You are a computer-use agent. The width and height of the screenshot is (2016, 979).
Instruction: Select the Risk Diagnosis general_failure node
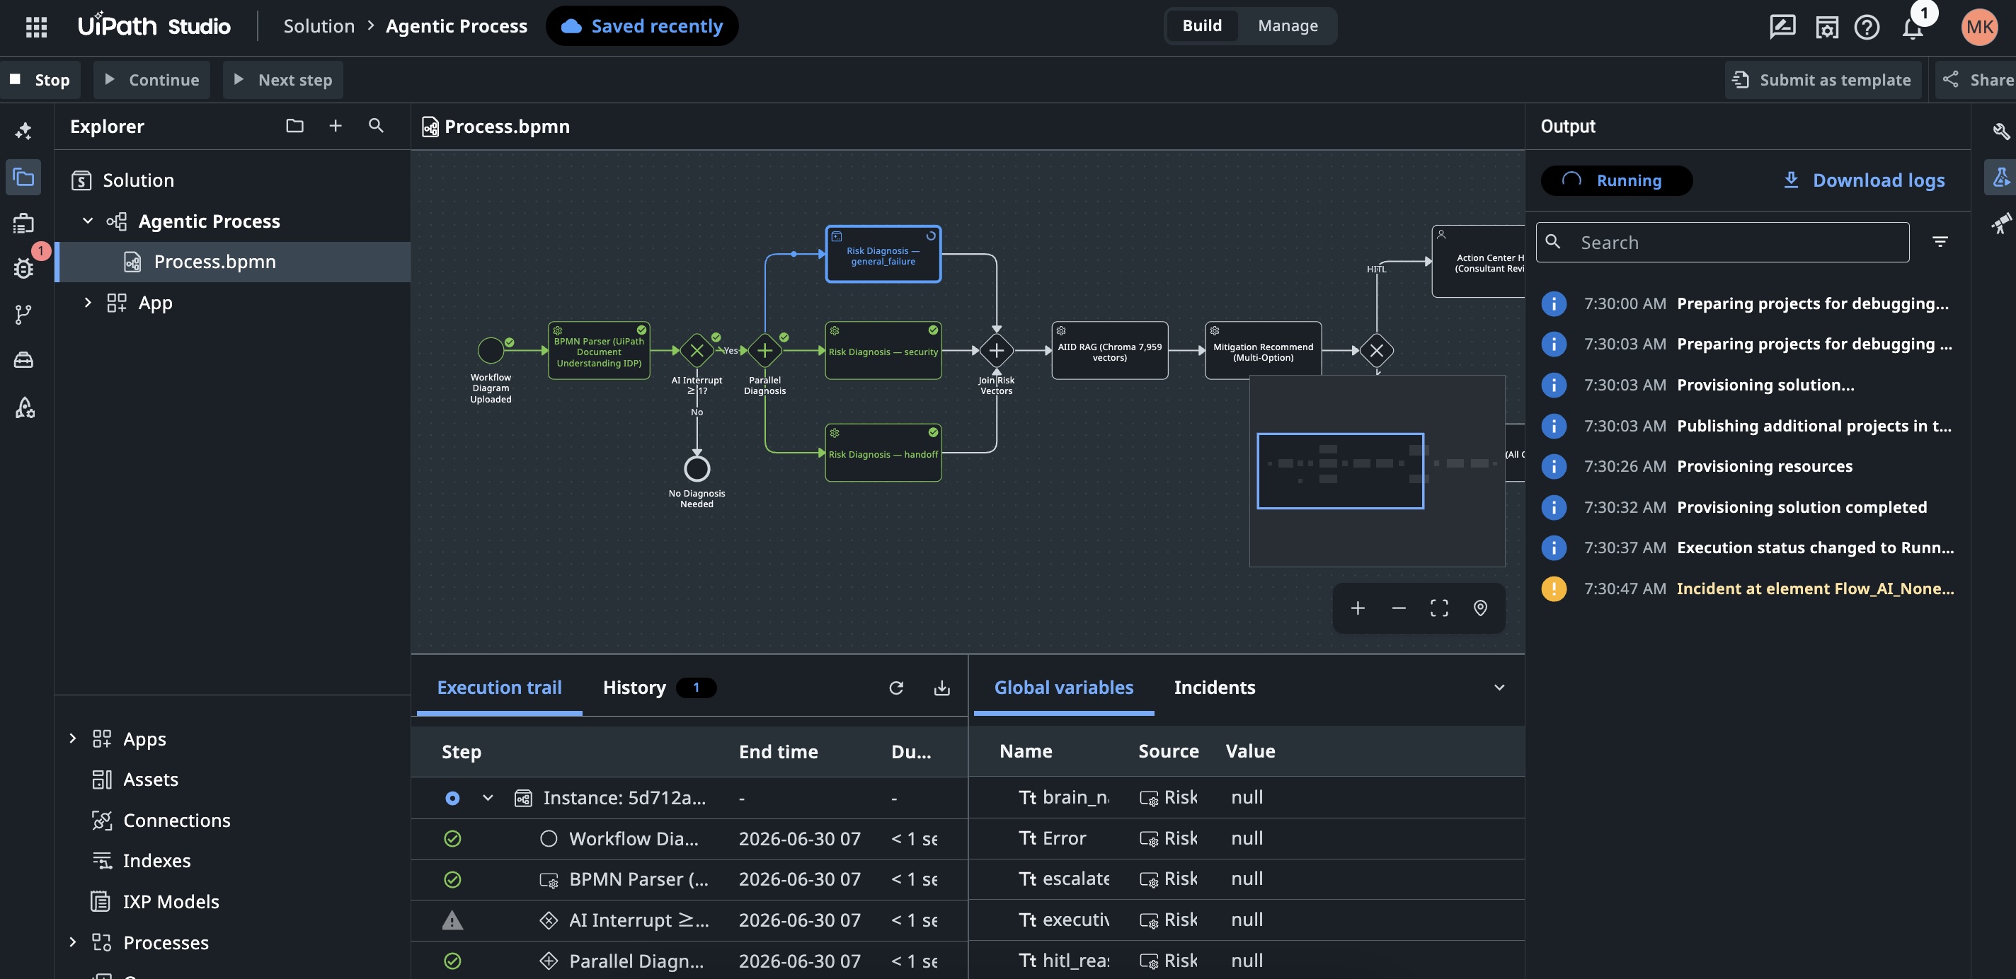pyautogui.click(x=883, y=254)
